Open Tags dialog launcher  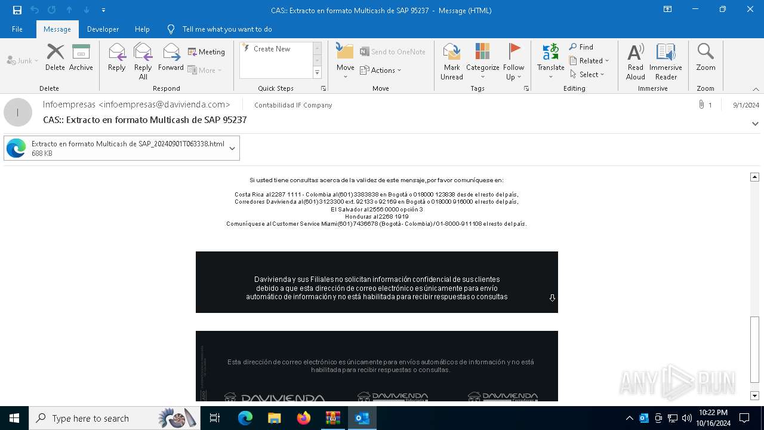526,88
